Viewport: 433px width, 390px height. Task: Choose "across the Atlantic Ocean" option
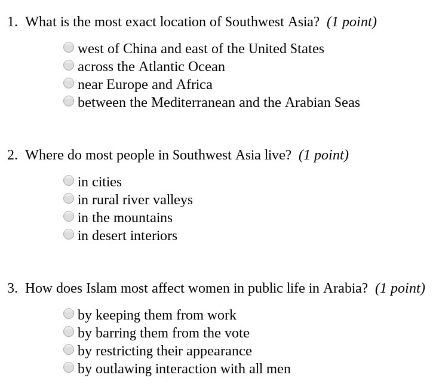[69, 65]
